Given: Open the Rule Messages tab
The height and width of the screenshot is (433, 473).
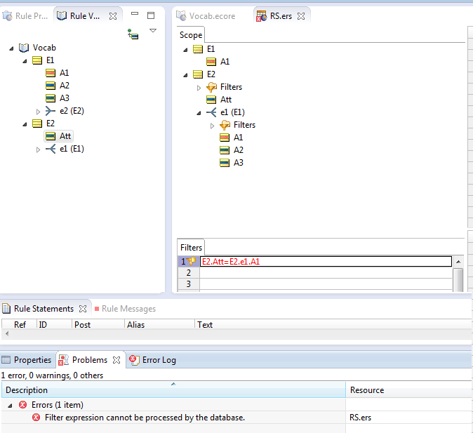Looking at the screenshot, I should (125, 309).
